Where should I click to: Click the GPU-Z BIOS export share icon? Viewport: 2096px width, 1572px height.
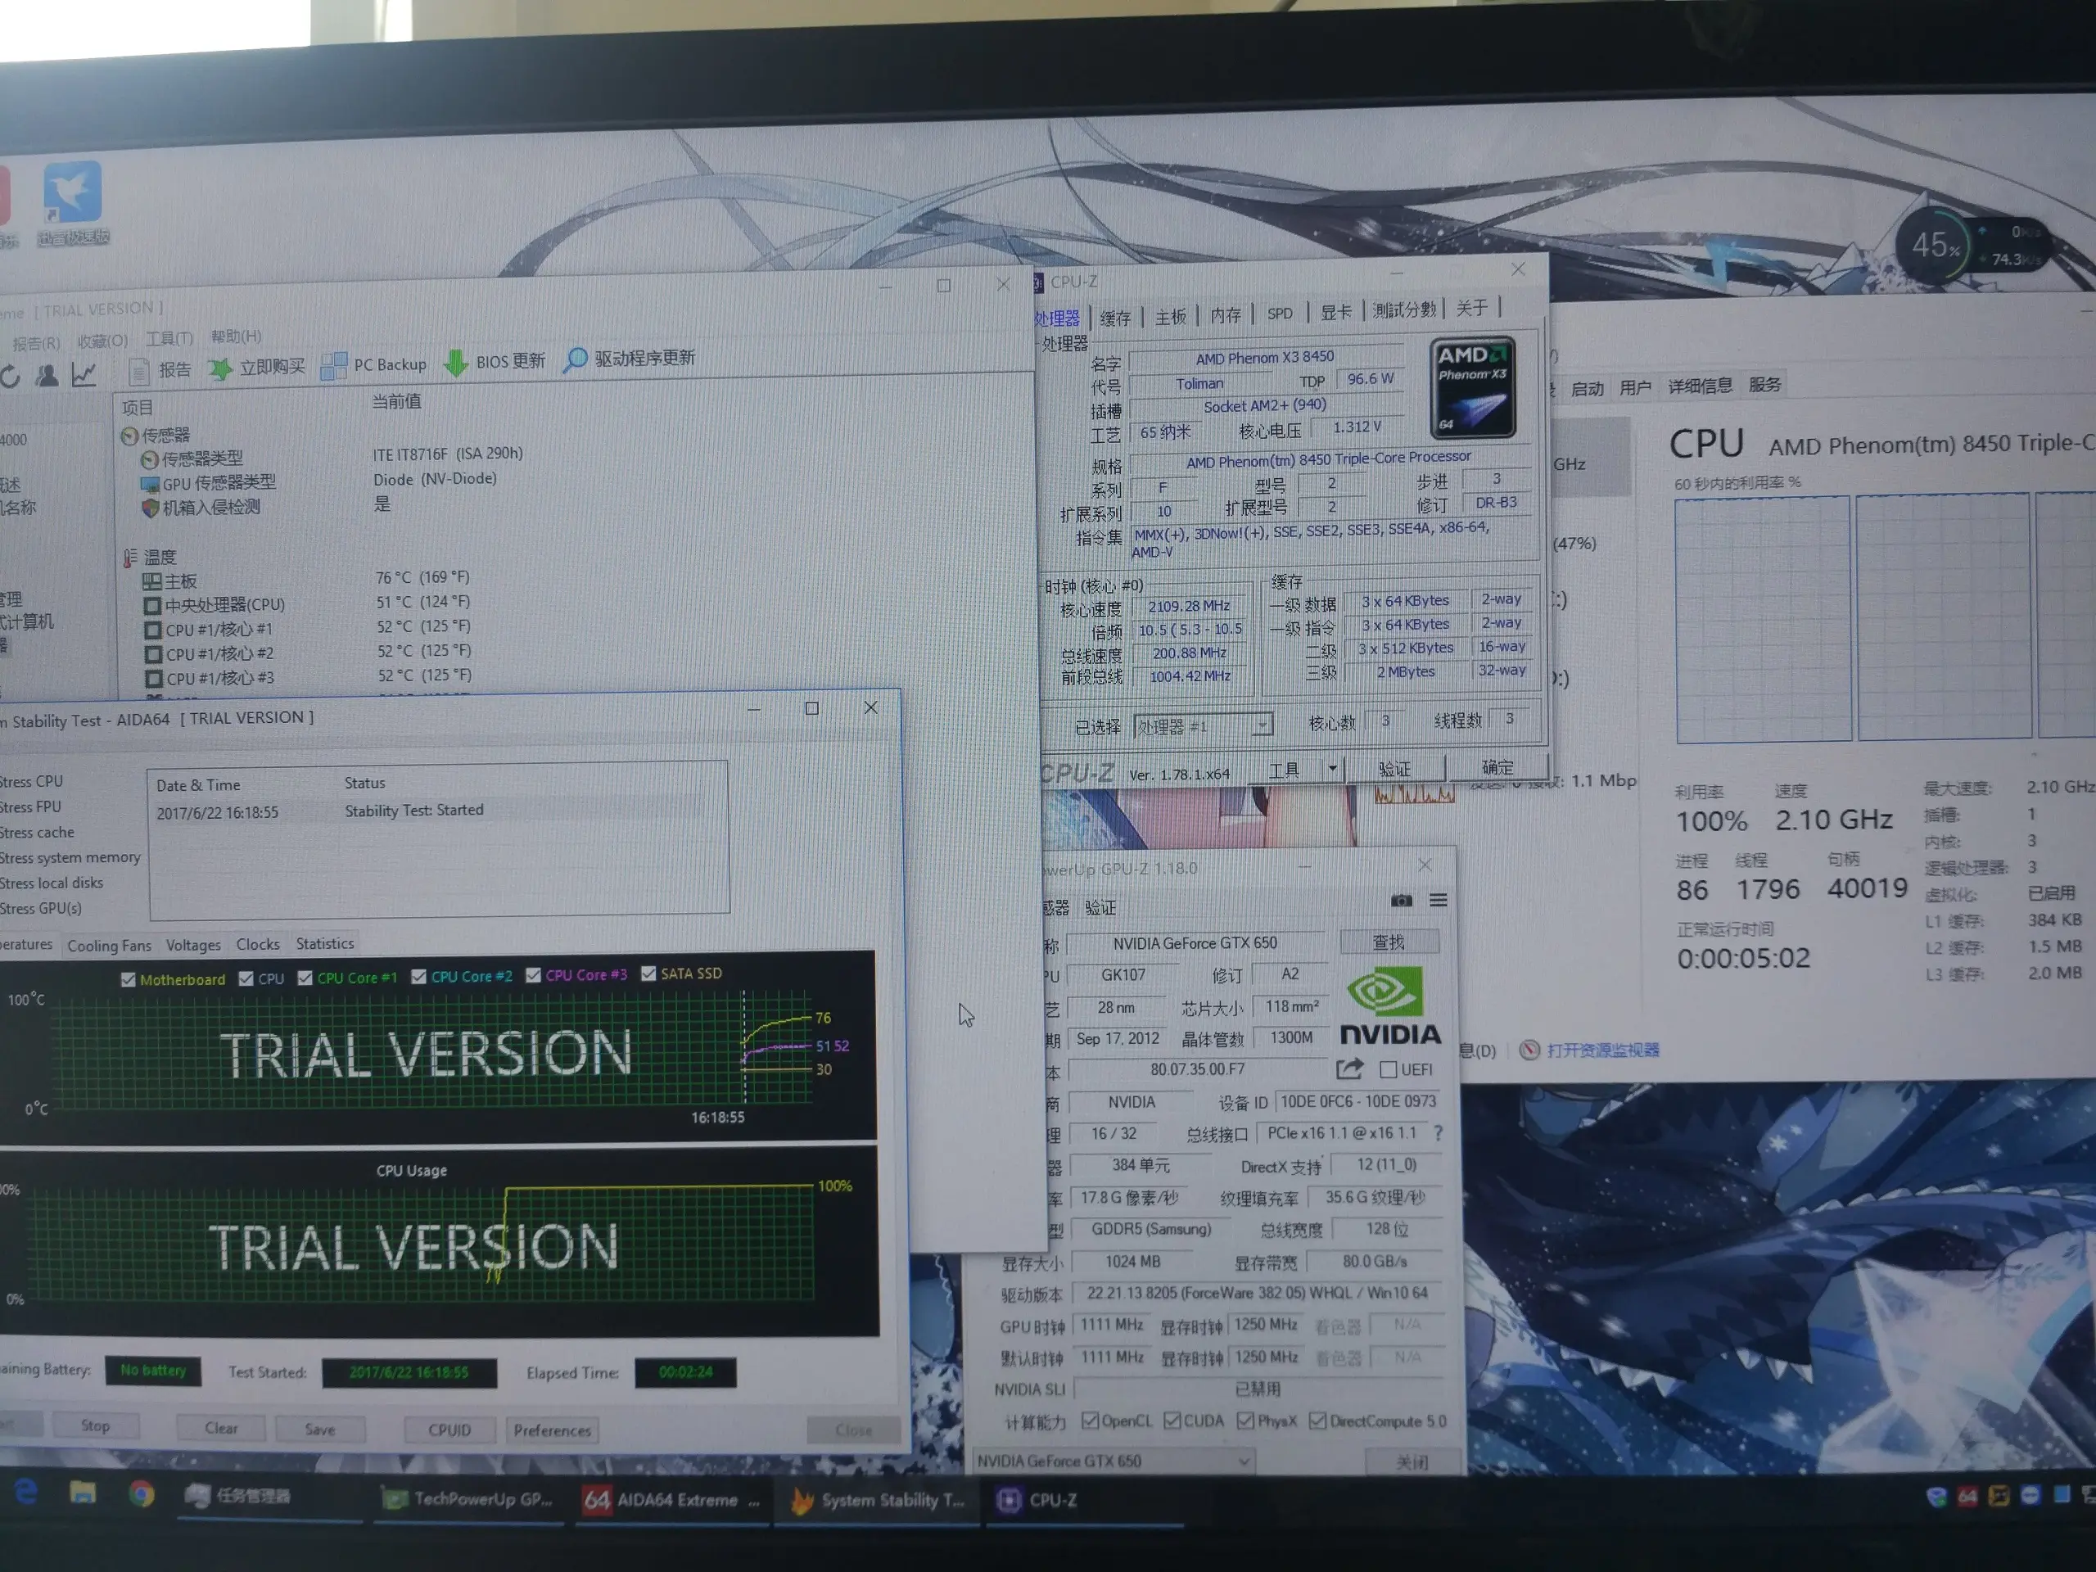[x=1349, y=1068]
